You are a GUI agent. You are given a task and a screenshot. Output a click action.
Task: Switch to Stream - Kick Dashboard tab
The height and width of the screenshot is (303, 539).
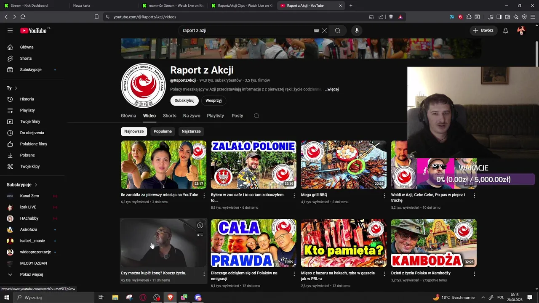pos(34,5)
